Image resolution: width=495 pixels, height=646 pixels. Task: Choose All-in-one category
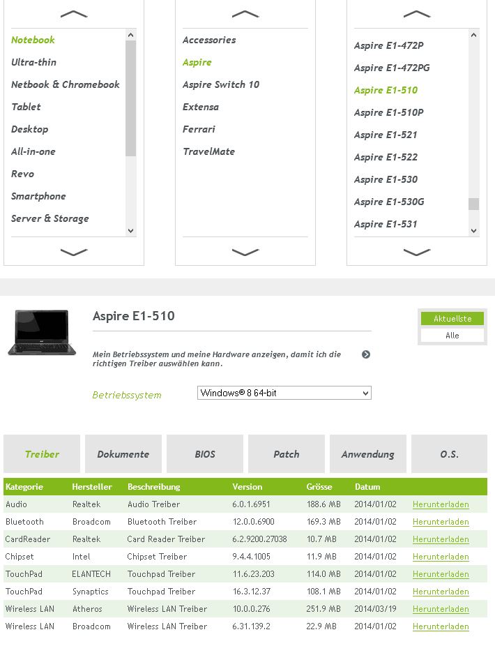point(33,151)
